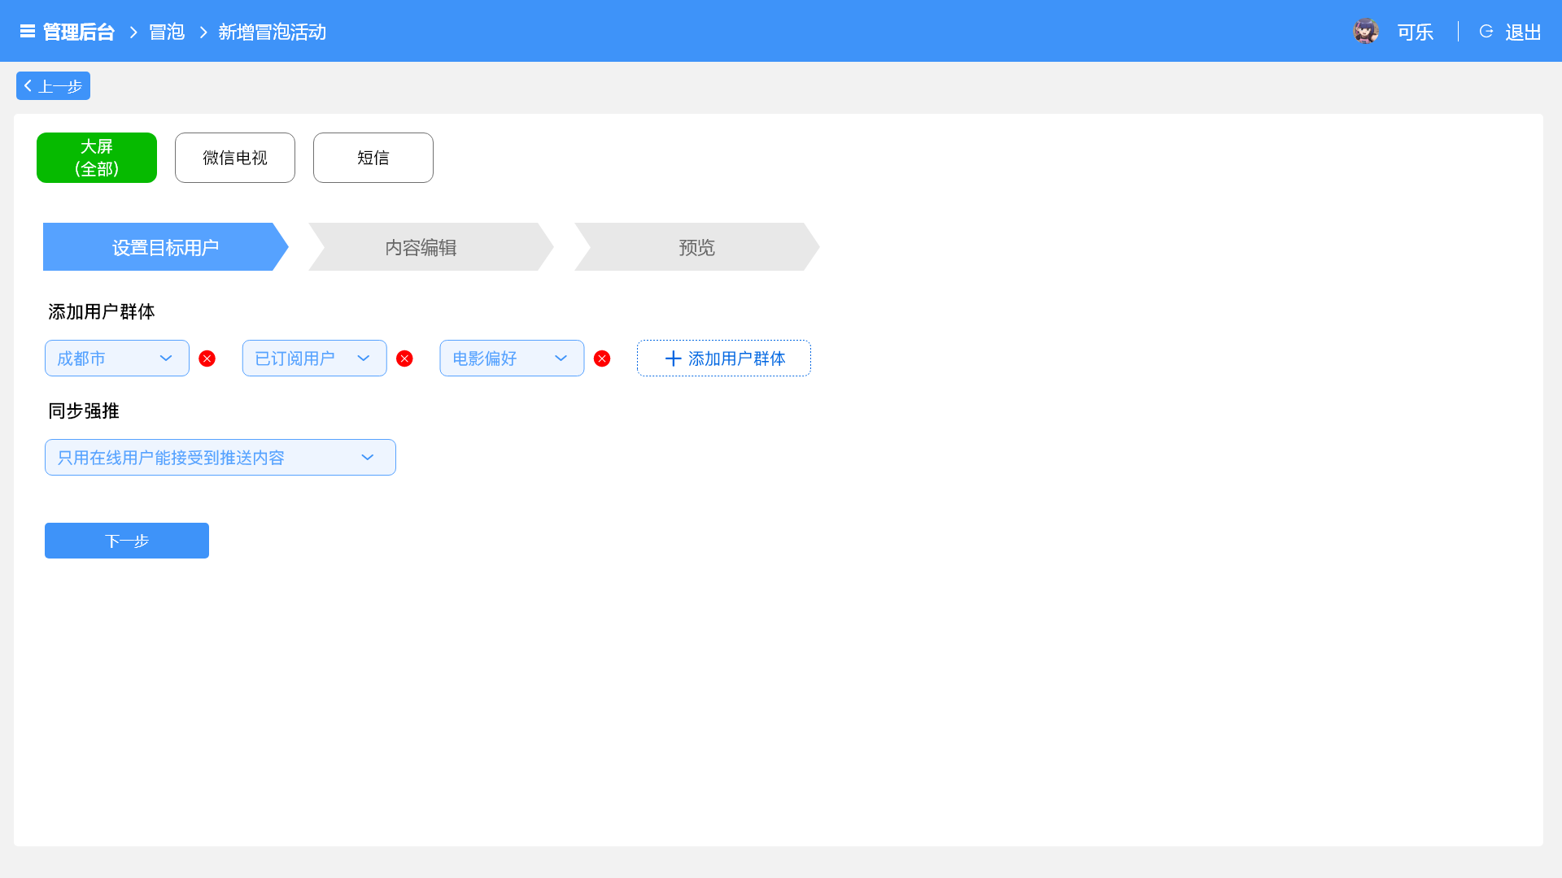The width and height of the screenshot is (1562, 878).
Task: Open the 电影偏好 dropdown
Action: 512,359
